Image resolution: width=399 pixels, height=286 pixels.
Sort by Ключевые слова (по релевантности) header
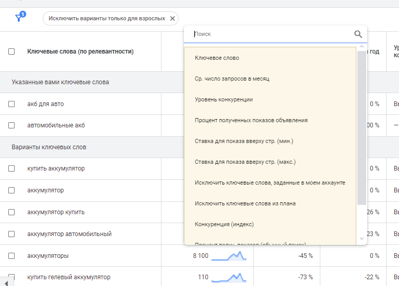click(x=80, y=51)
